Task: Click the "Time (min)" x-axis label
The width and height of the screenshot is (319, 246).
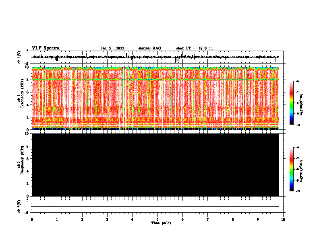Action: point(161,223)
